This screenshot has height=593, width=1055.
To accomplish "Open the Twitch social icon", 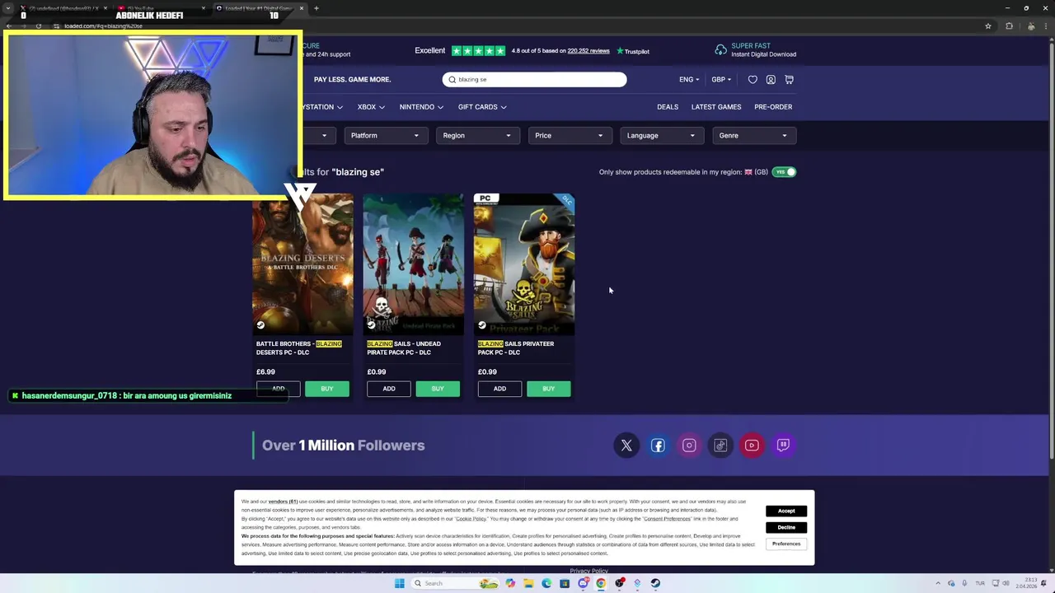I will [x=783, y=446].
